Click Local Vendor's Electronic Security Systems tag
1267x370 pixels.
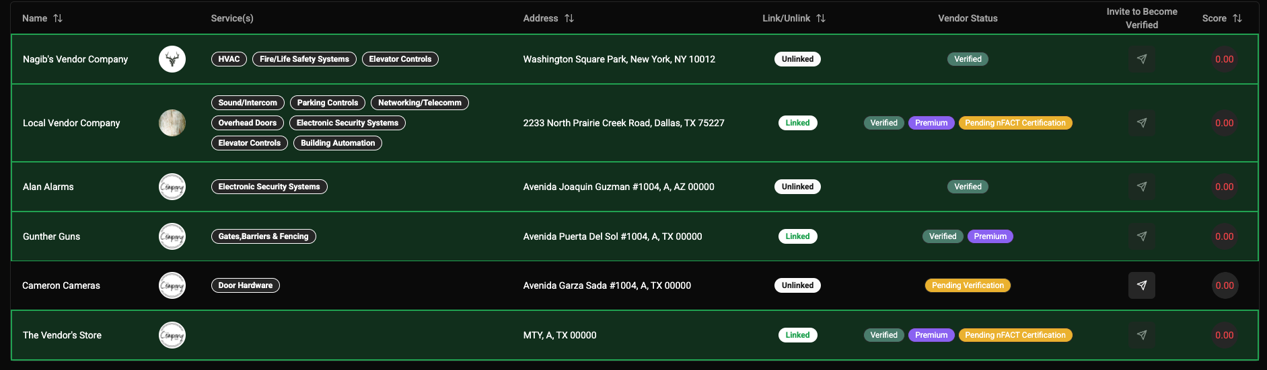tap(347, 123)
